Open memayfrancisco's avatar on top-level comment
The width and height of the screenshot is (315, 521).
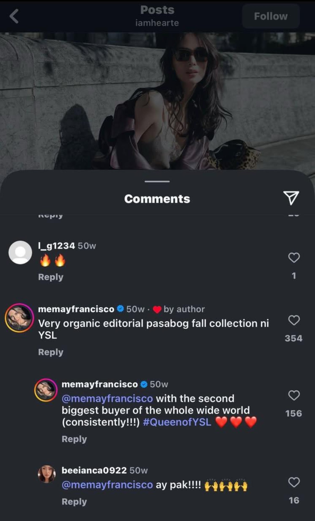click(x=19, y=318)
